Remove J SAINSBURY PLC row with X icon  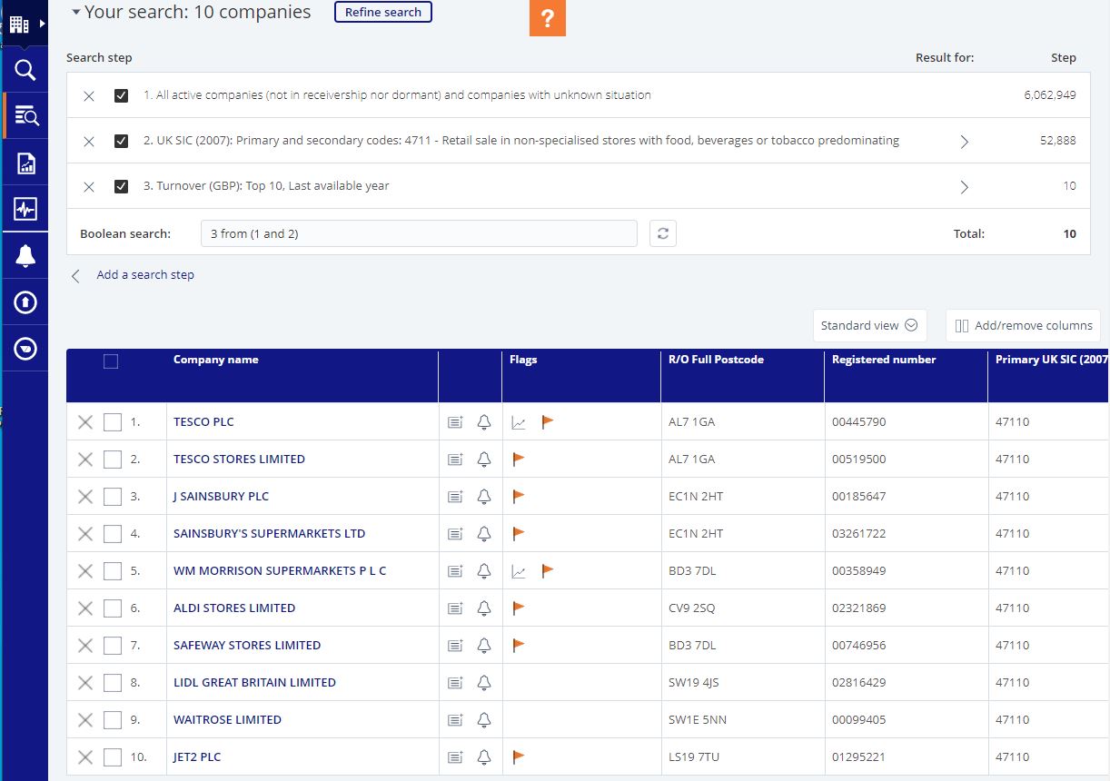[85, 497]
